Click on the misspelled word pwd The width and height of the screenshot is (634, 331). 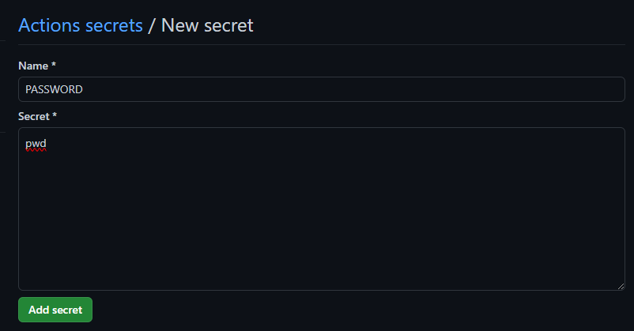click(36, 144)
